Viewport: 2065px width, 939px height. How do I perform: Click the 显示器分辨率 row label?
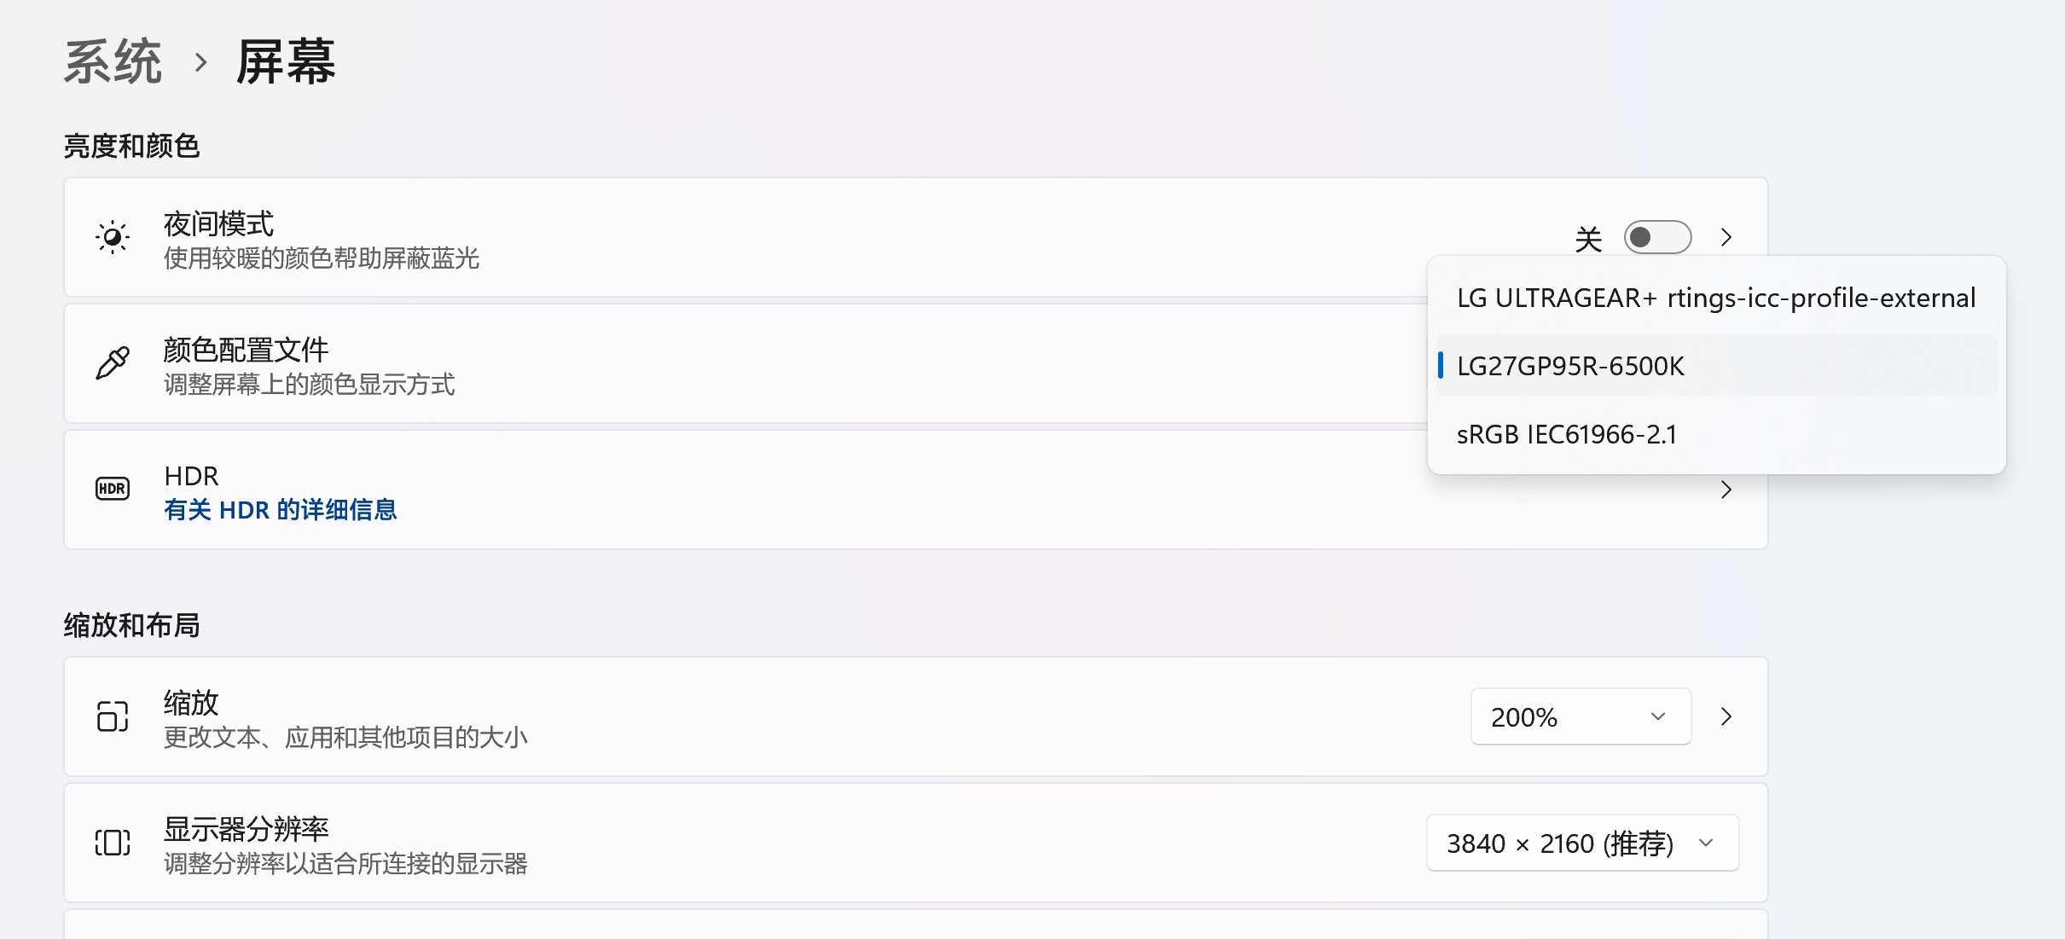click(x=246, y=829)
